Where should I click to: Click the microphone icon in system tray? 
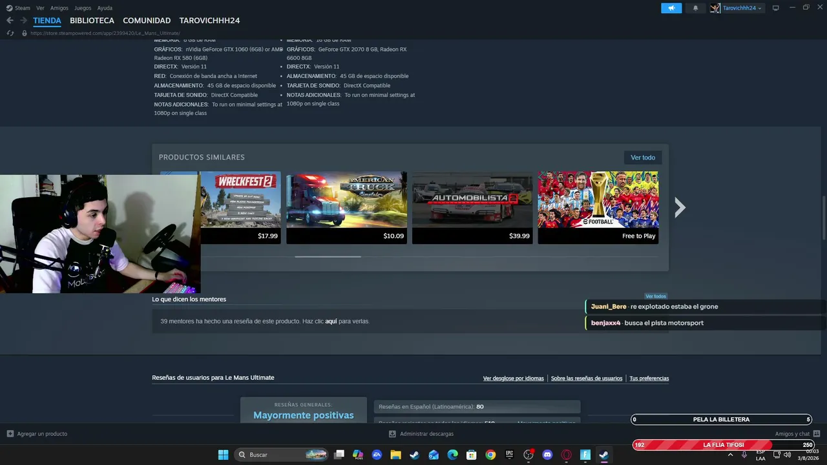(x=744, y=455)
